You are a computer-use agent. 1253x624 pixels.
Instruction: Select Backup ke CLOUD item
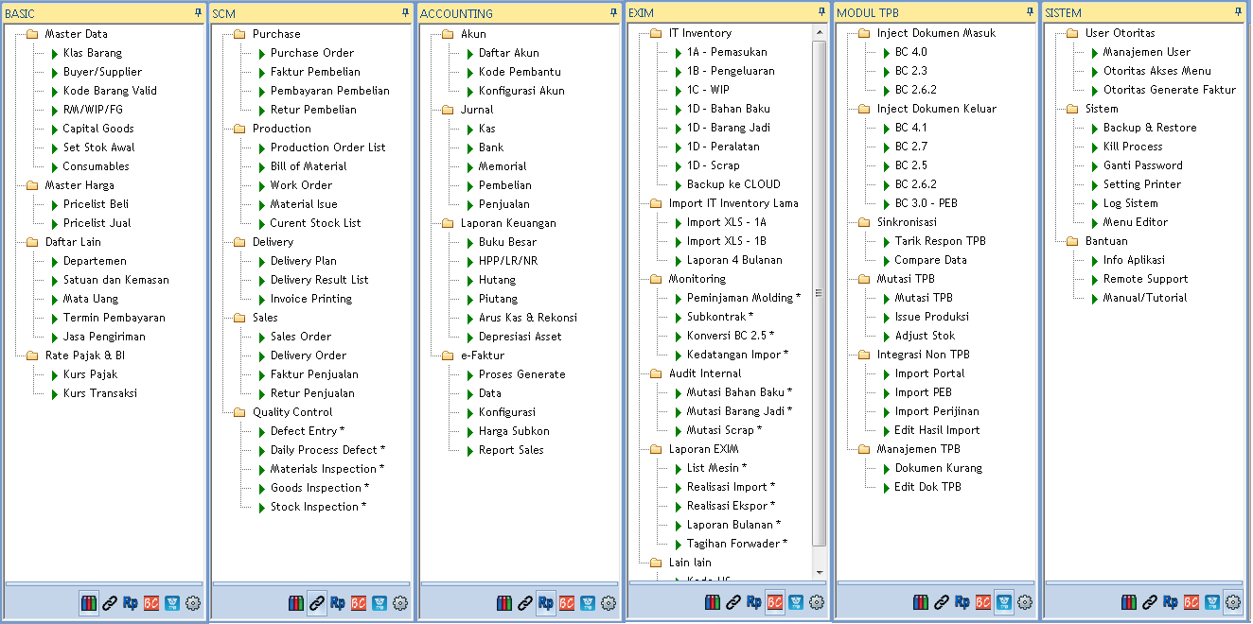pyautogui.click(x=732, y=184)
